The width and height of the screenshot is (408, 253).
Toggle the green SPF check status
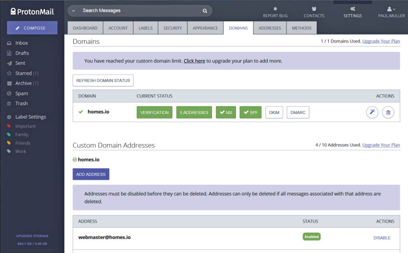250,113
